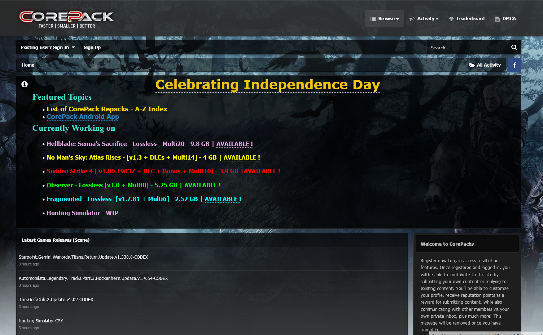Click the Leaderboard trophy icon

point(451,19)
